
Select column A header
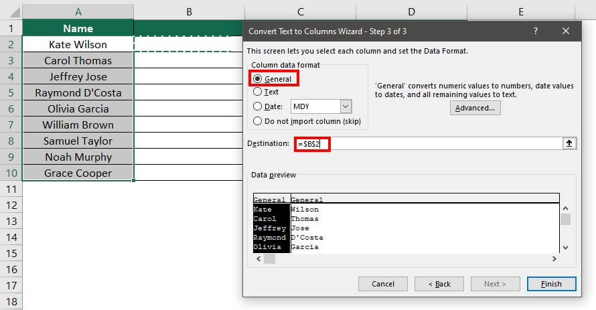click(x=78, y=12)
